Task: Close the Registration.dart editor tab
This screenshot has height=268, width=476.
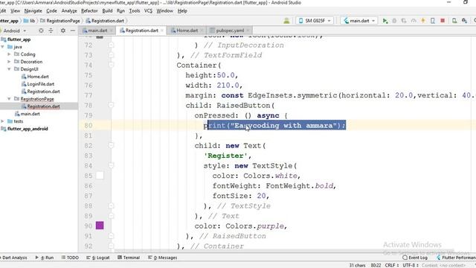Action: pos(162,31)
